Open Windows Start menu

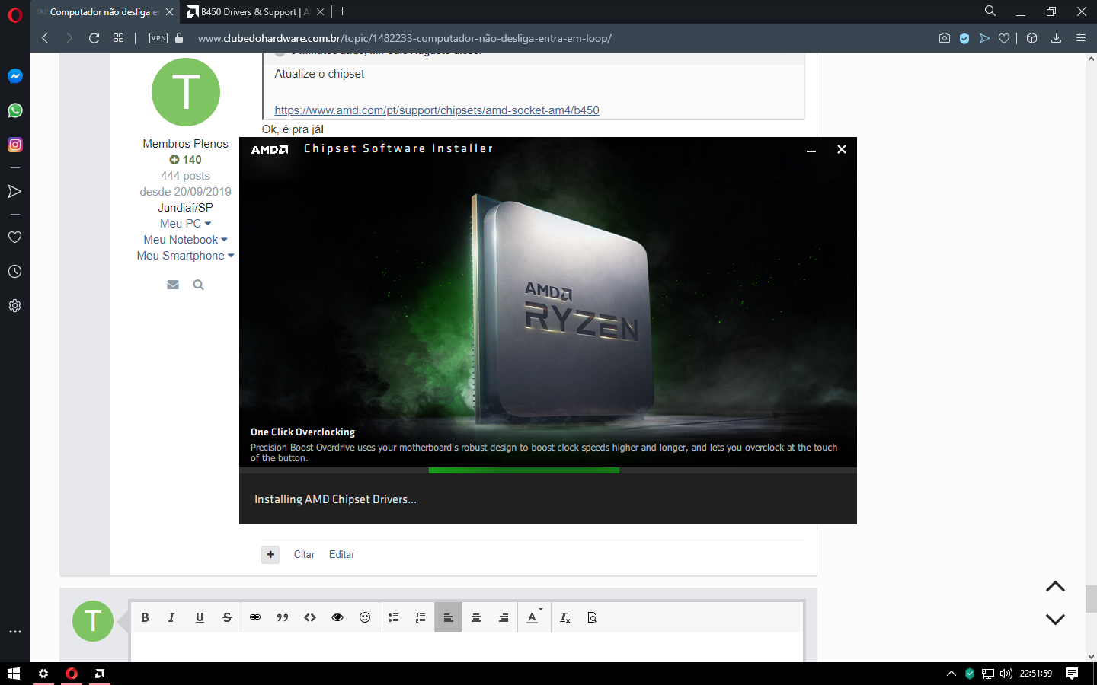14,674
